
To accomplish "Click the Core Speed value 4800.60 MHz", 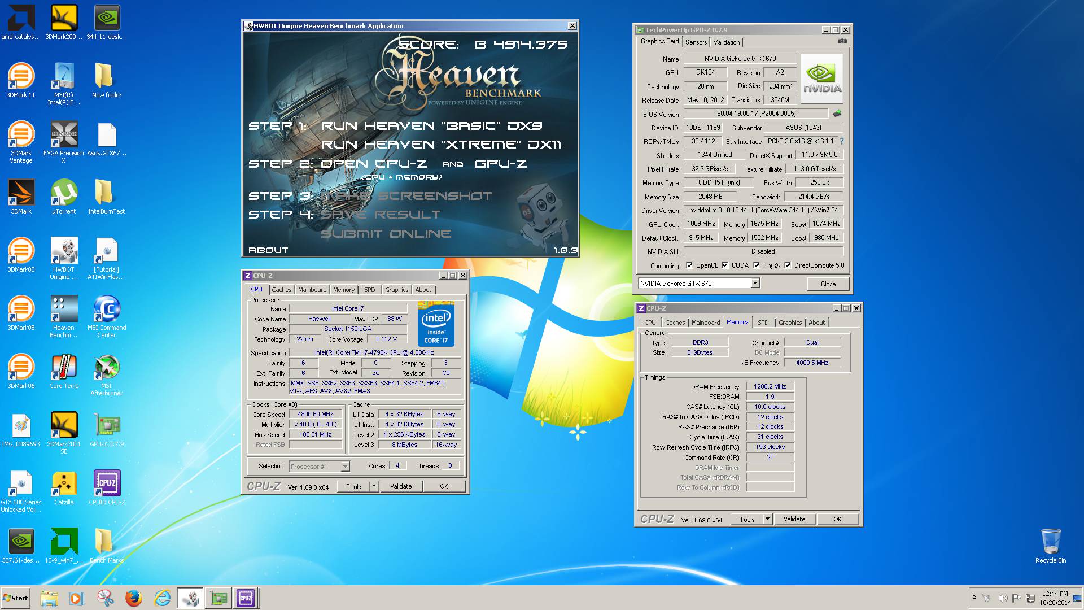I will [x=316, y=414].
